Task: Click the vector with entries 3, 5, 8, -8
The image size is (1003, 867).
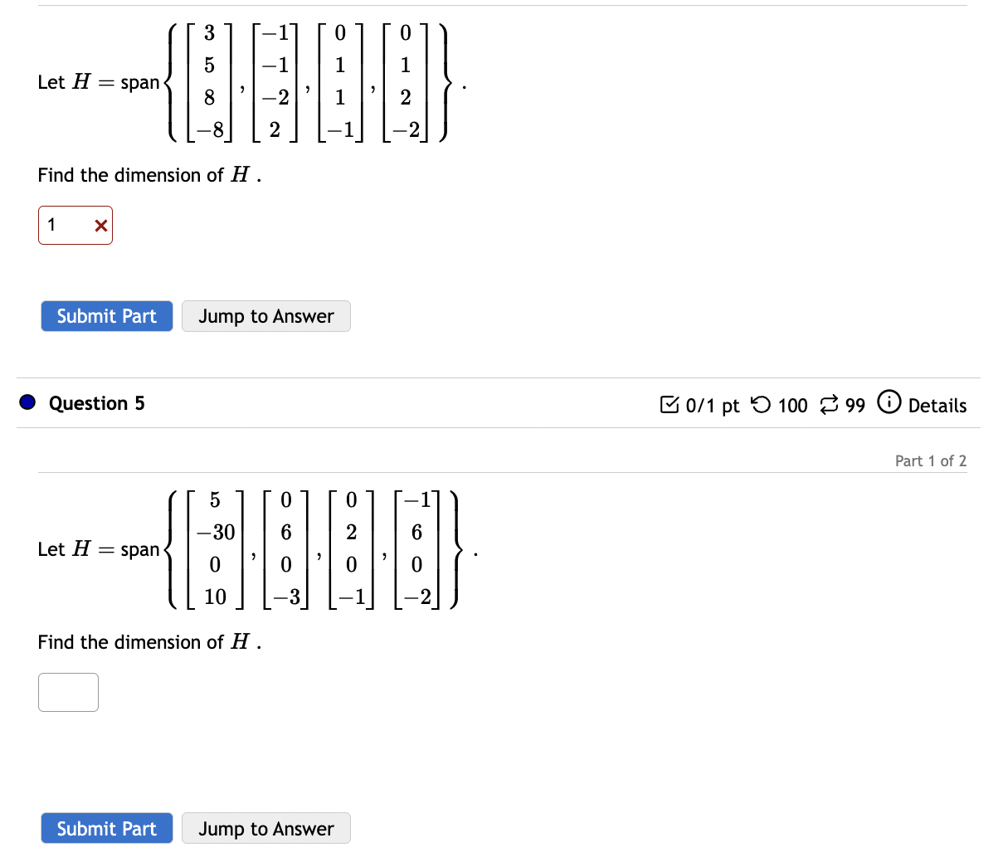Action: pyautogui.click(x=209, y=82)
